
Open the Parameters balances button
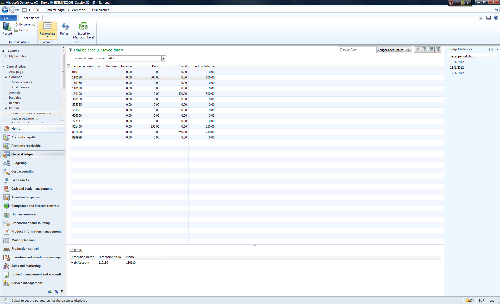coord(47,30)
